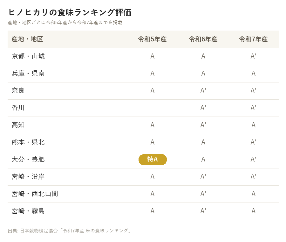Click the ヒノヒカリの食味ランキング評価 title

click(x=70, y=12)
